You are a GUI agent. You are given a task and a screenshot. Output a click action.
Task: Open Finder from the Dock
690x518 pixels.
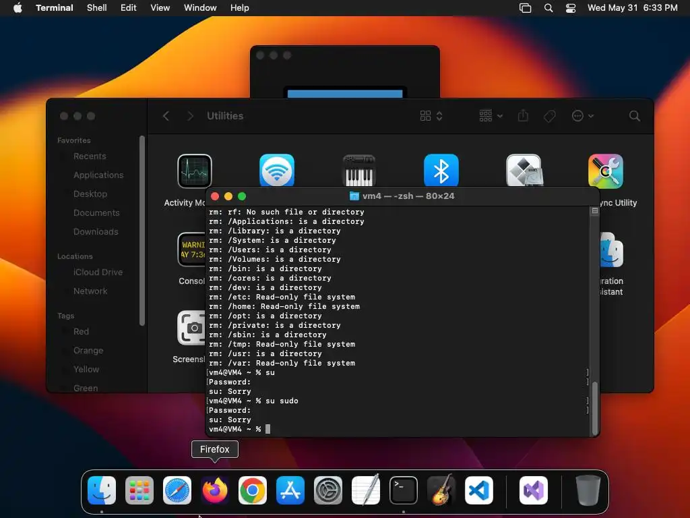tap(102, 490)
